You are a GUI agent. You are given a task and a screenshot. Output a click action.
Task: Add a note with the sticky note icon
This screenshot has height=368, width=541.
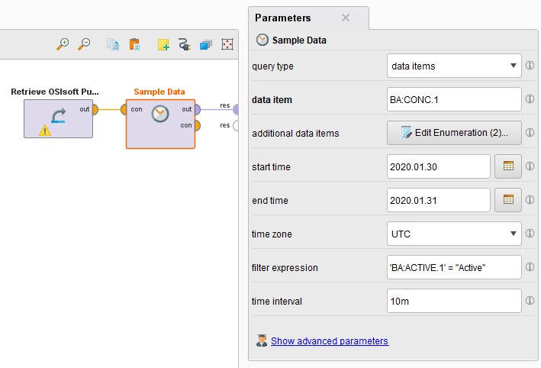(163, 45)
